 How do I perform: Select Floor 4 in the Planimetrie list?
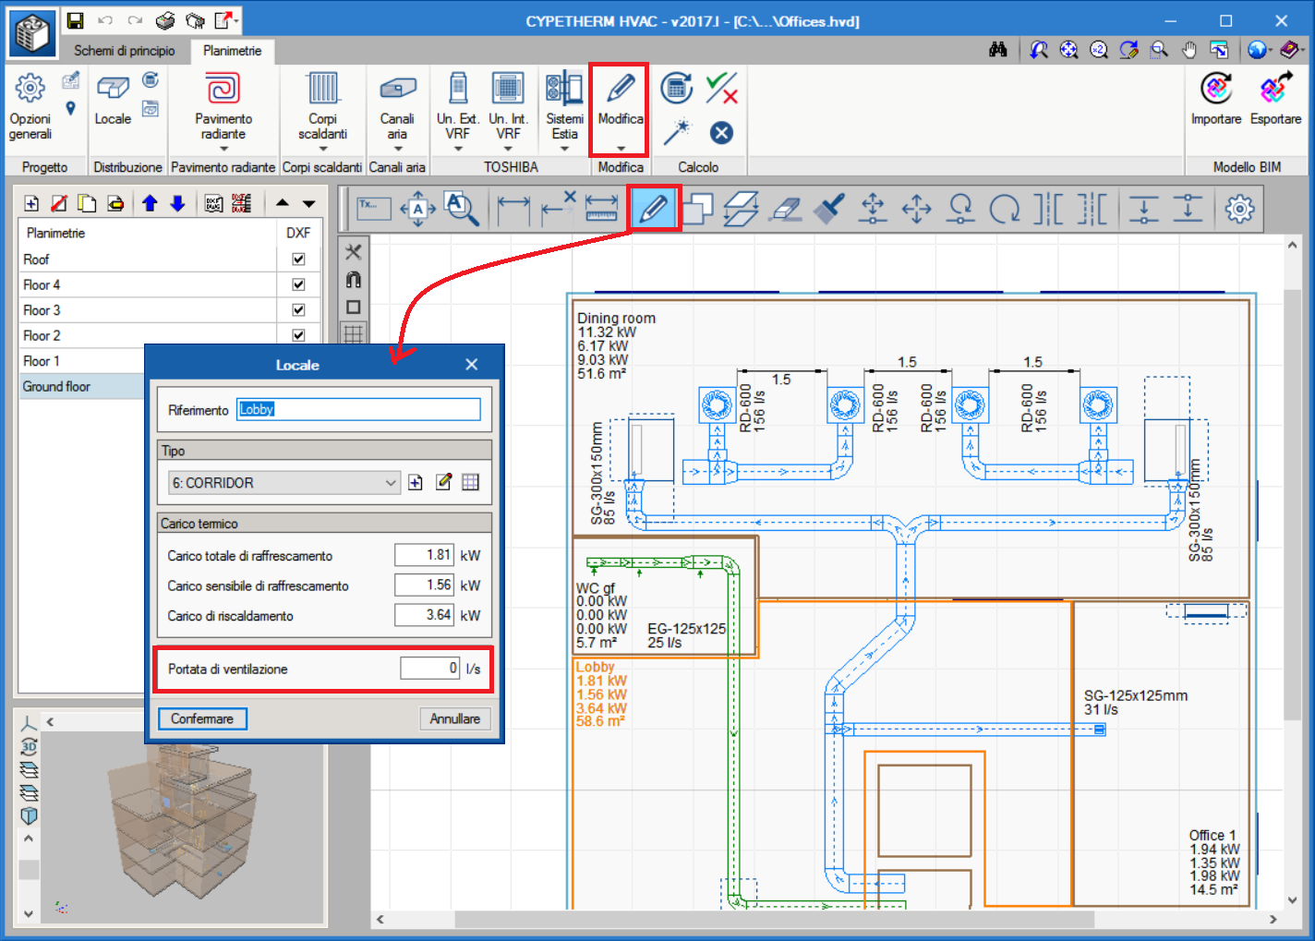tap(148, 284)
